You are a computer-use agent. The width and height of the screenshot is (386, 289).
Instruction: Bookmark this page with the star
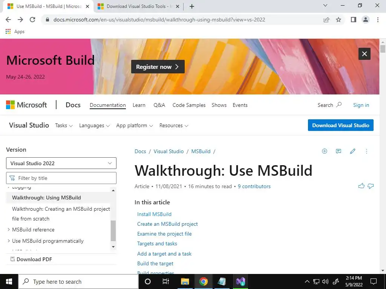click(339, 20)
